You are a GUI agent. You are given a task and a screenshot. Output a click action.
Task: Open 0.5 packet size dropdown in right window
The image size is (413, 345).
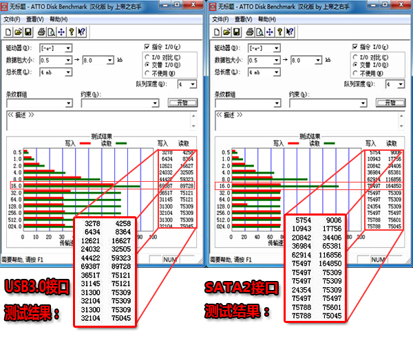pyautogui.click(x=276, y=61)
